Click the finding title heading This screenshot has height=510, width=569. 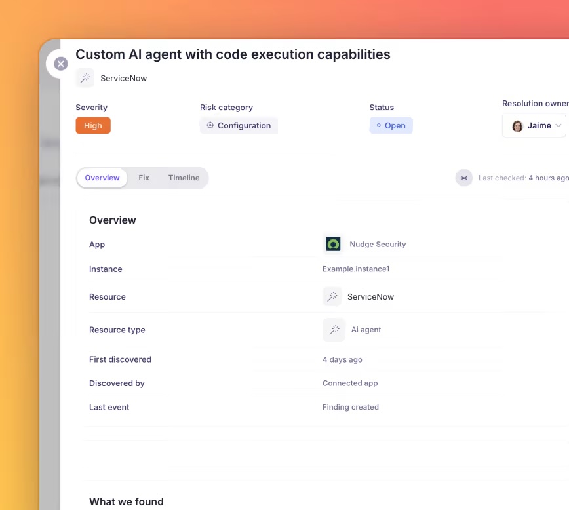click(x=233, y=54)
